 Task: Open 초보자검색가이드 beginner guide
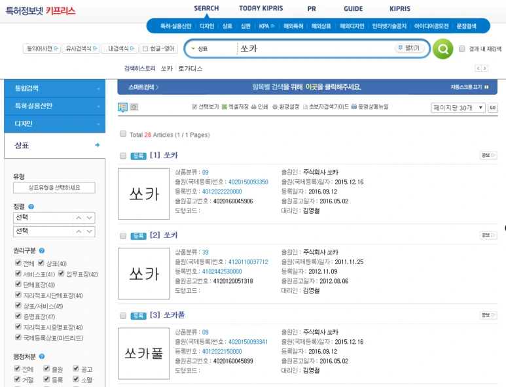coord(326,107)
